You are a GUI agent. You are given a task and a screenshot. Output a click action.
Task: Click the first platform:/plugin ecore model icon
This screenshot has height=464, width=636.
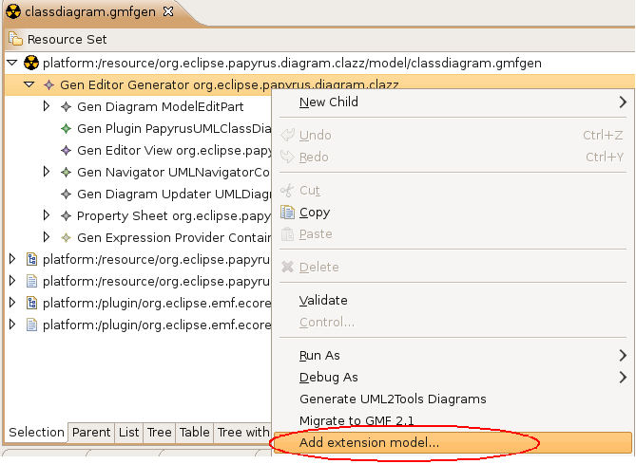31,303
